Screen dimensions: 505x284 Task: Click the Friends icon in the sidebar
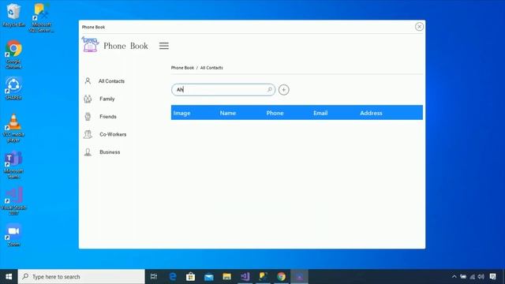(x=88, y=116)
